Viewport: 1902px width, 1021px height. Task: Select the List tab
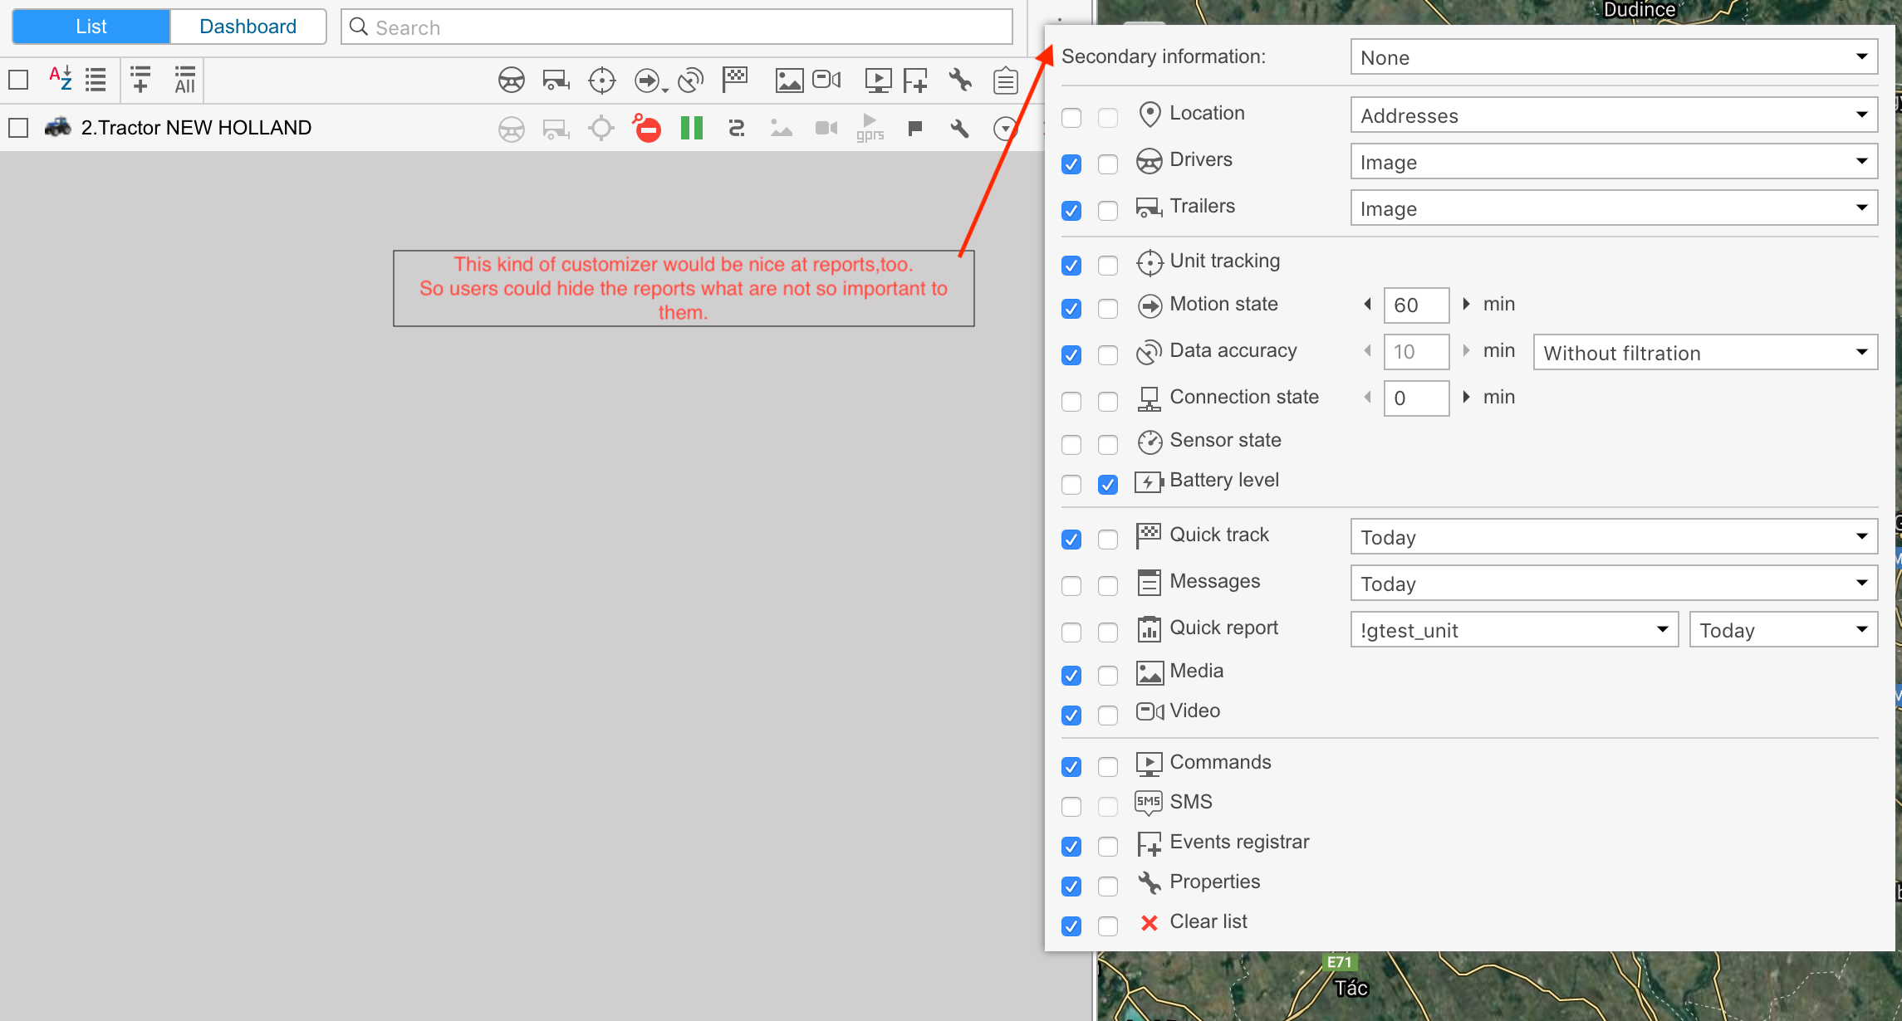91,27
